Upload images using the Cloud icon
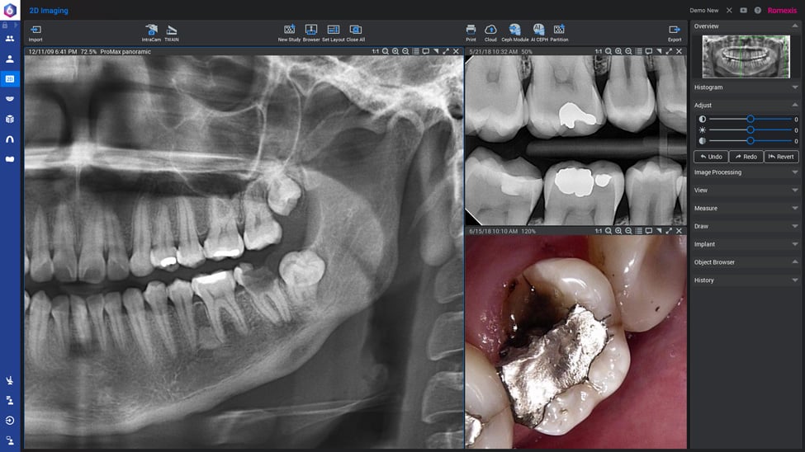 click(x=490, y=31)
